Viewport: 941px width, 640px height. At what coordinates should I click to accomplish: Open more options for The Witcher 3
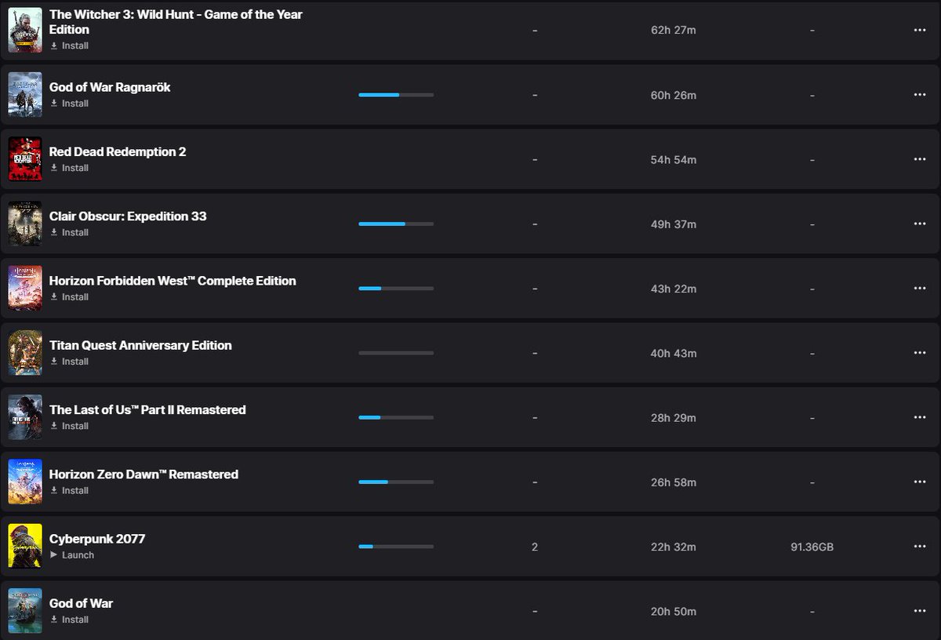[x=920, y=30]
